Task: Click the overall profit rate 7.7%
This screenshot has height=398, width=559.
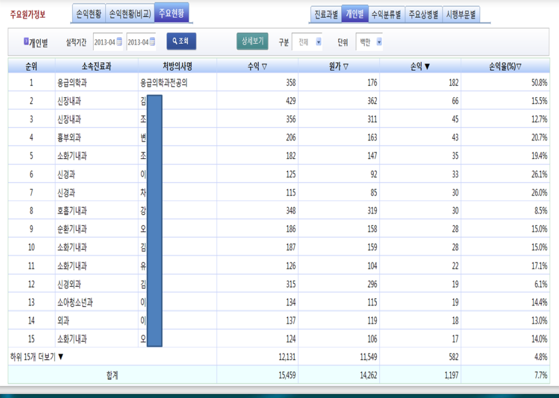Action: coord(541,375)
